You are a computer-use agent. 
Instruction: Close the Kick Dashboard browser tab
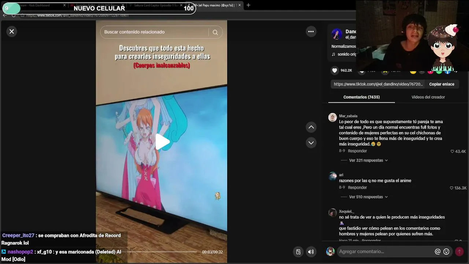pyautogui.click(x=64, y=5)
